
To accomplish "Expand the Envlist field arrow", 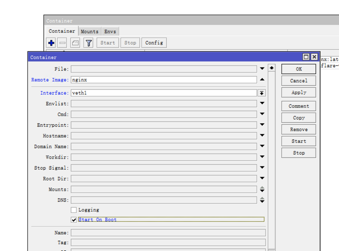I will point(262,104).
